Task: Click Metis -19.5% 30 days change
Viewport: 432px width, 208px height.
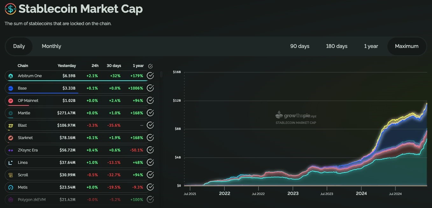Action: tap(114, 187)
